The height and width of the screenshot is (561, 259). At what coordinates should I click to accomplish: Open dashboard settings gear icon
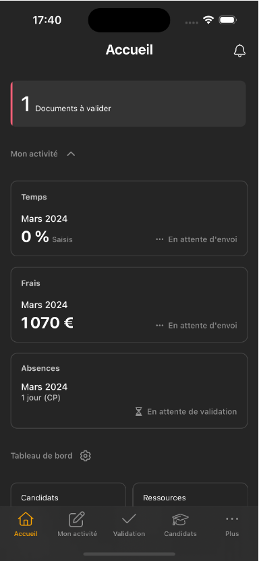coord(86,456)
